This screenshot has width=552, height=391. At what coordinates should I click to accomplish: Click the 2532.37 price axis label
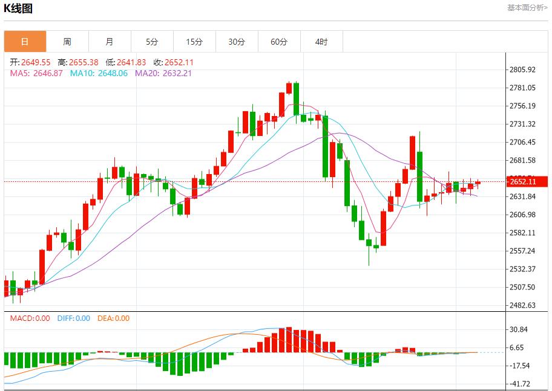[522, 269]
